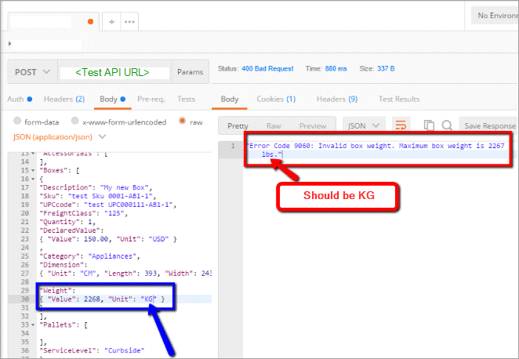Toggle response line wrap icon

[401, 125]
